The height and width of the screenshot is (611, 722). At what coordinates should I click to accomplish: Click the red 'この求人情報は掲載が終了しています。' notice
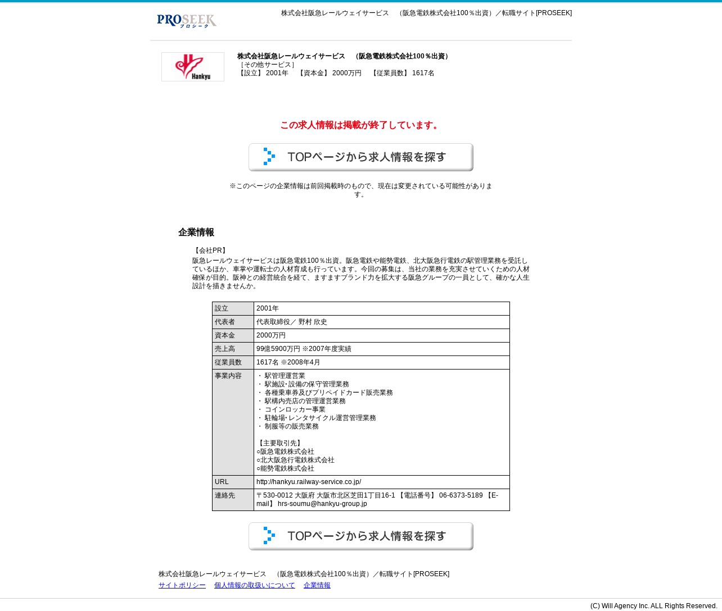click(361, 125)
